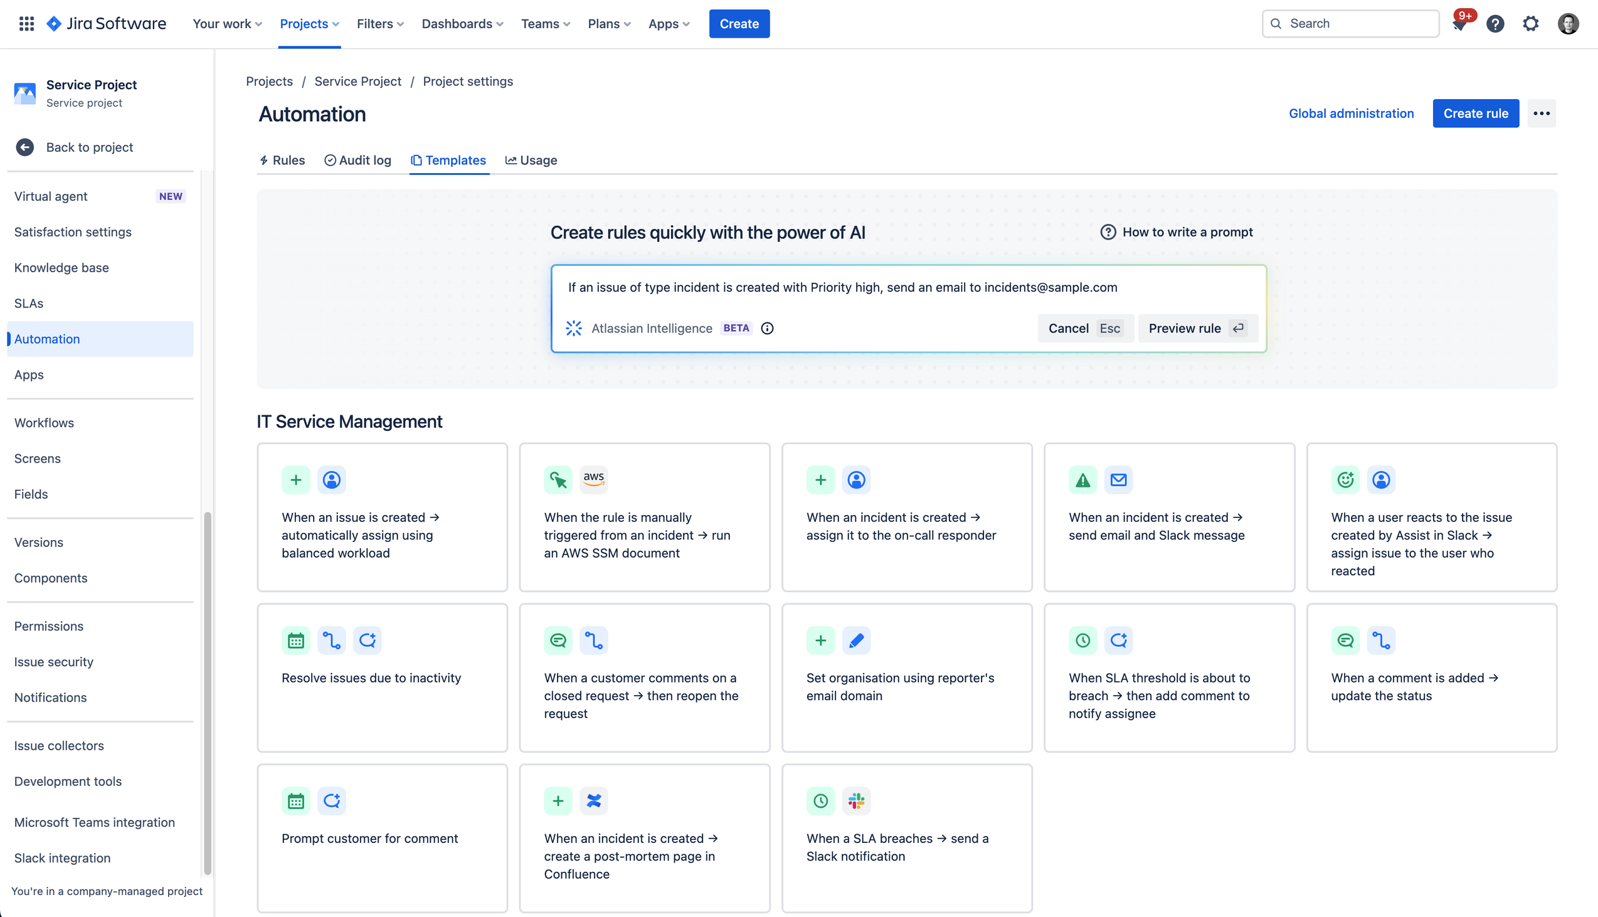The height and width of the screenshot is (917, 1598).
Task: Open the help question mark icon
Action: coord(1495,24)
